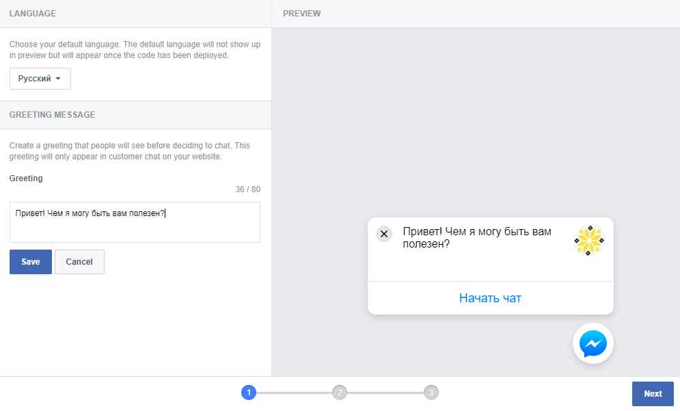Click the LANGUAGE section header

click(x=33, y=14)
